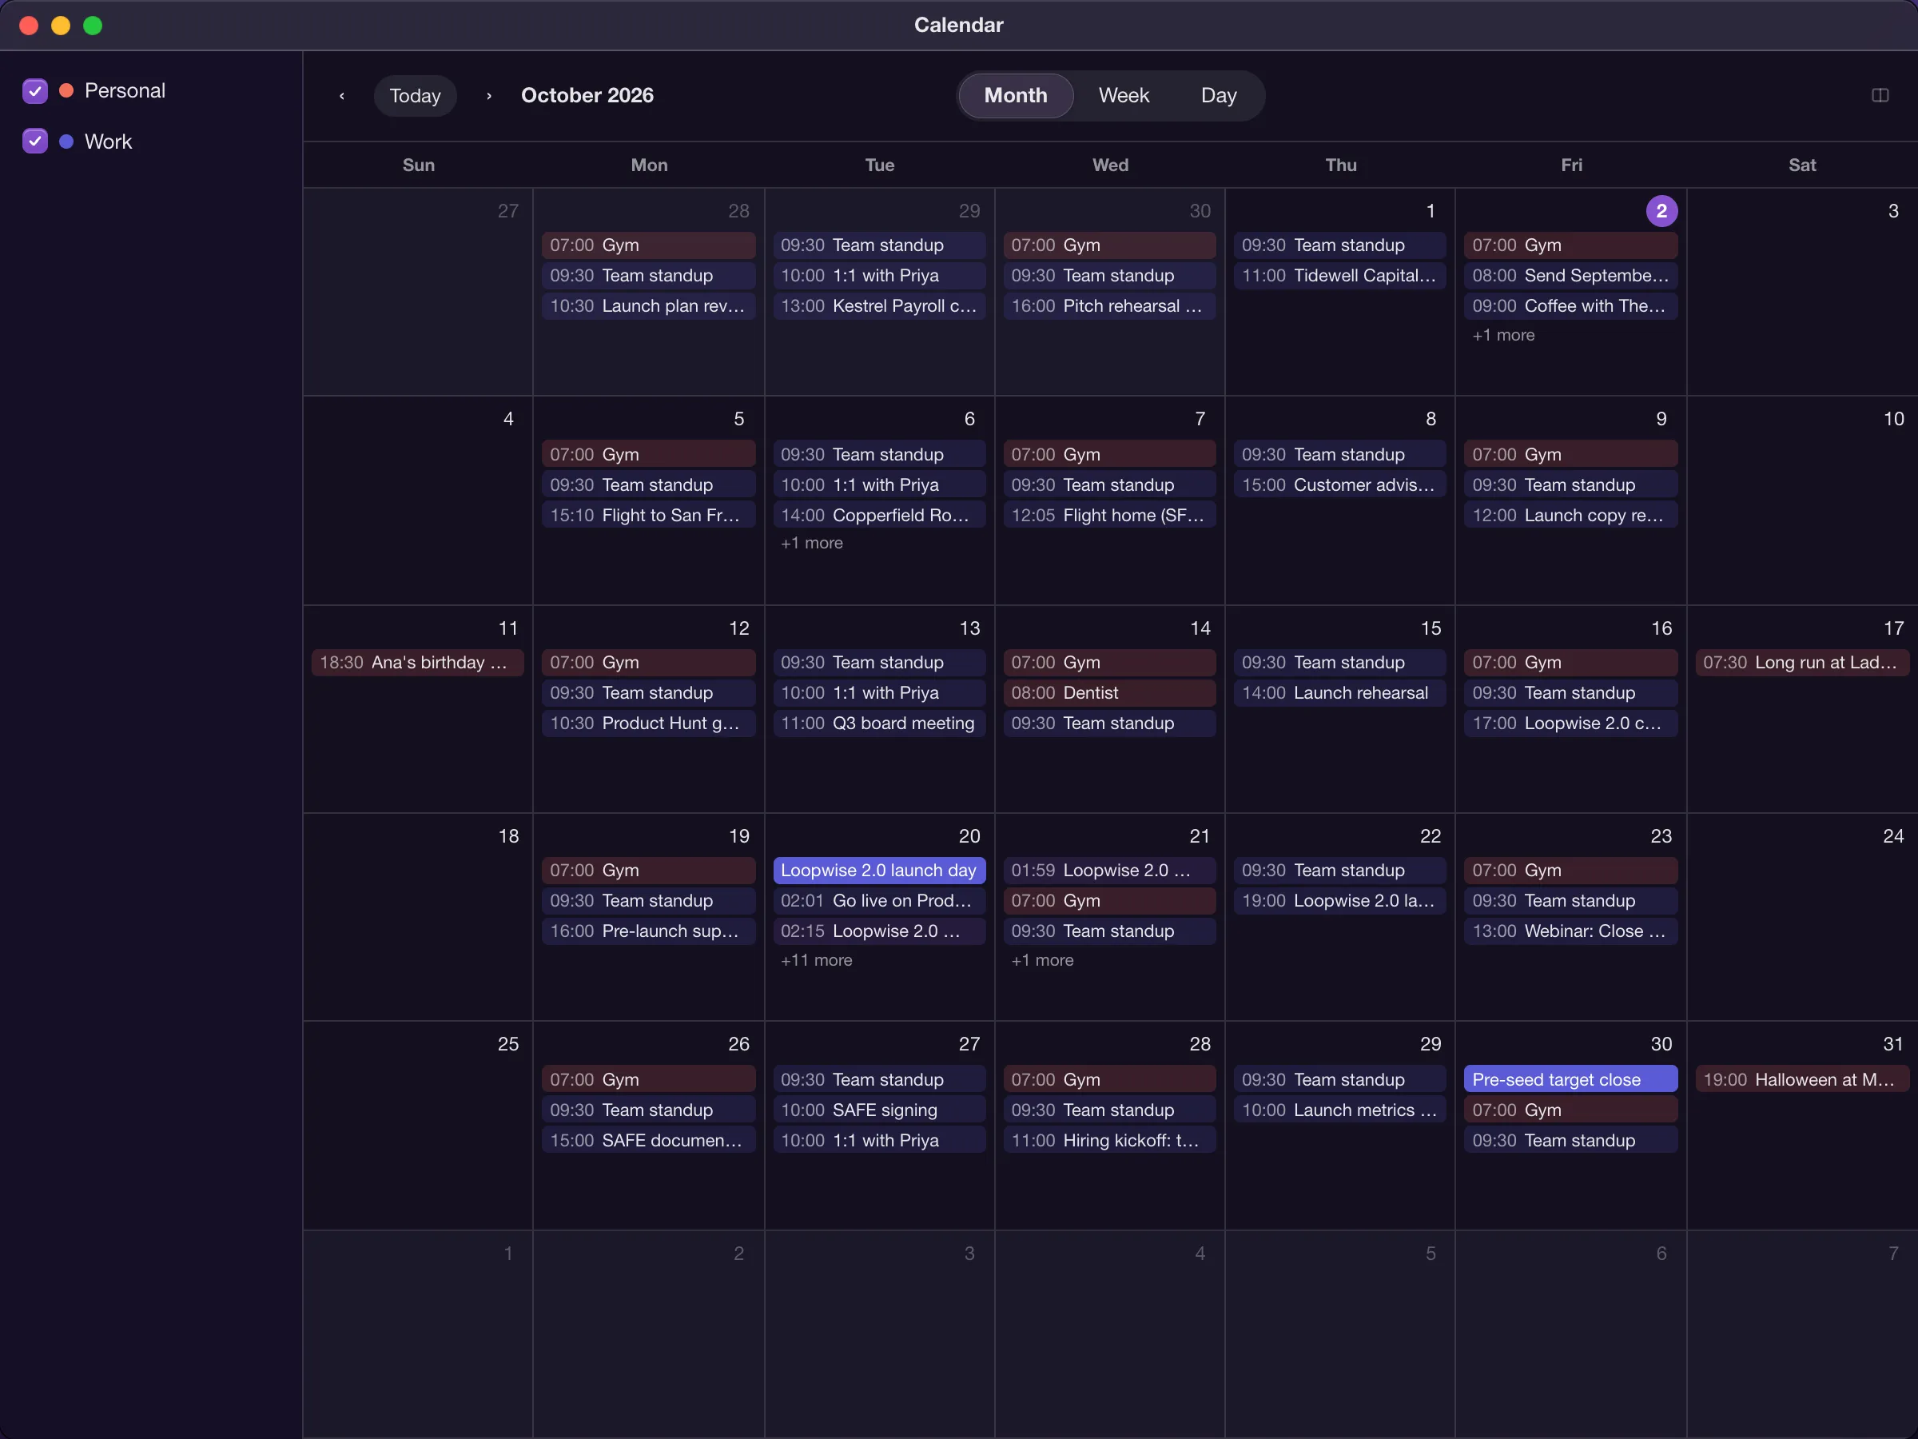1918x1439 pixels.
Task: Open Loopwise 2.0 launch day event
Action: pyautogui.click(x=879, y=870)
